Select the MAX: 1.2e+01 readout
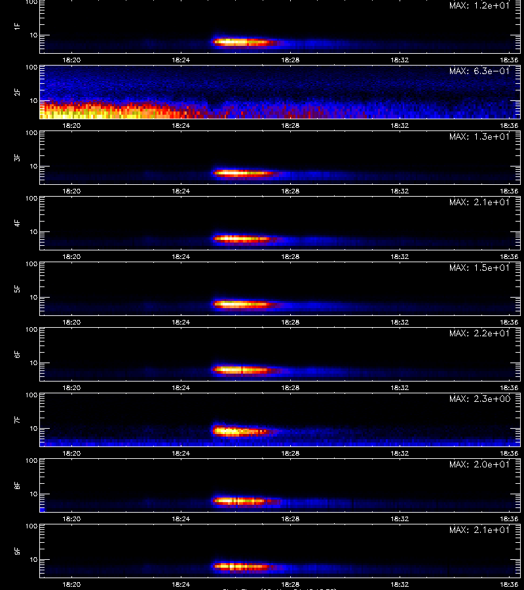This screenshot has height=590, width=524. click(479, 6)
